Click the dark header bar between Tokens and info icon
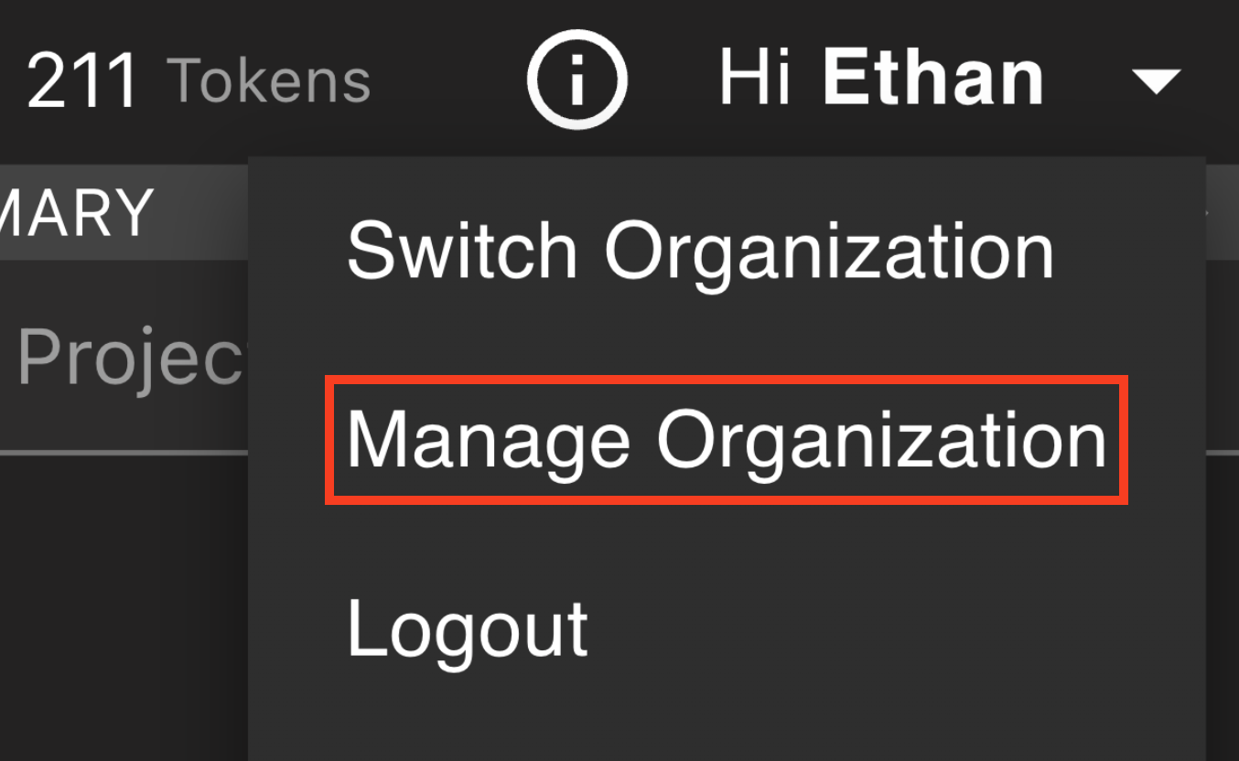The height and width of the screenshot is (761, 1239). [448, 80]
